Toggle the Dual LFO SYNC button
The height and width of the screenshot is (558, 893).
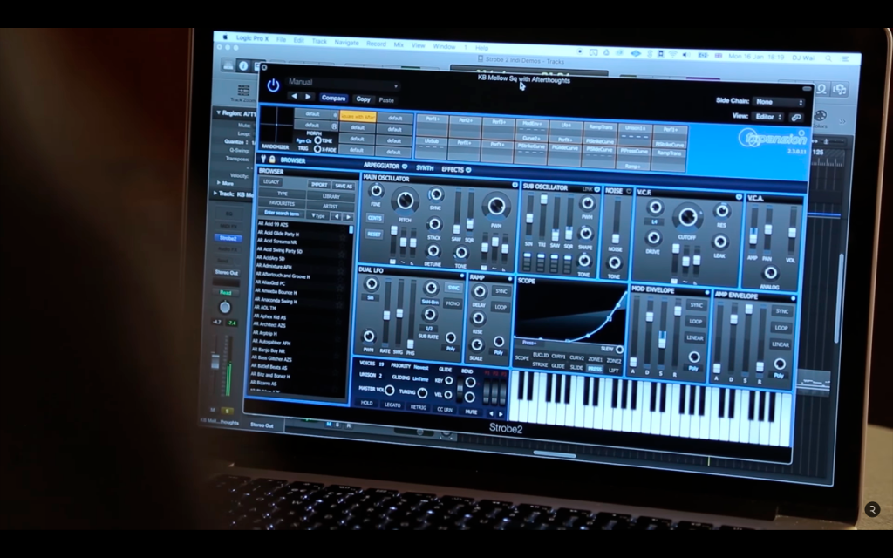pos(453,288)
